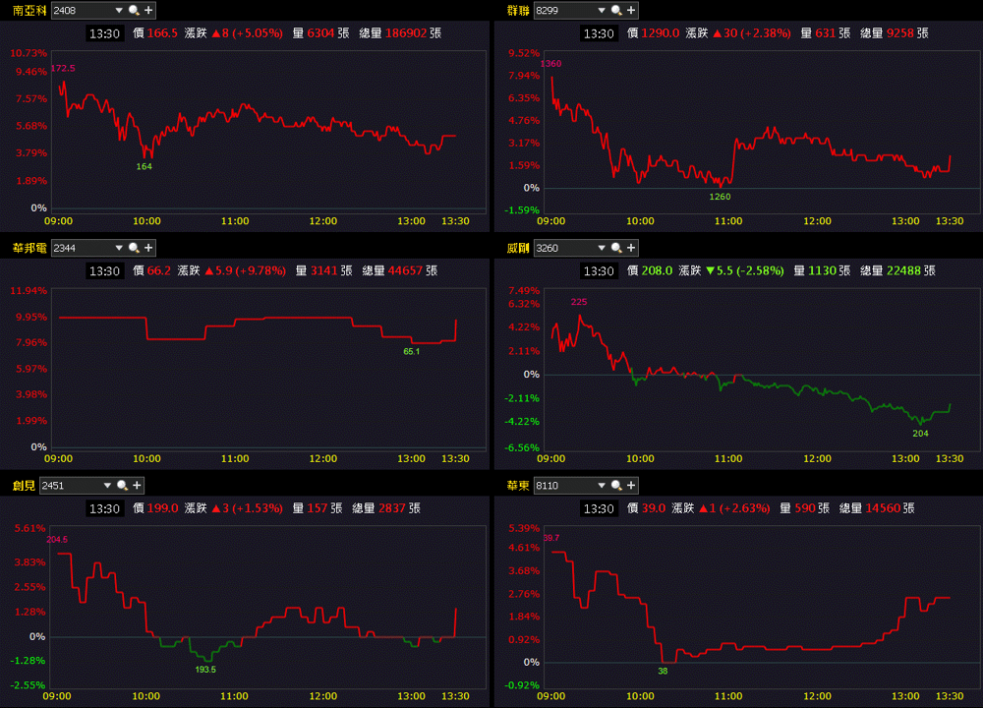Expand the stock selector dropdown for 2451
Image resolution: width=983 pixels, height=708 pixels.
pyautogui.click(x=107, y=486)
